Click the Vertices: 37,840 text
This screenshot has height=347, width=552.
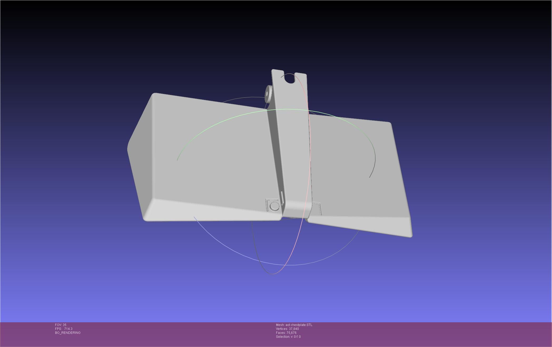click(x=287, y=329)
